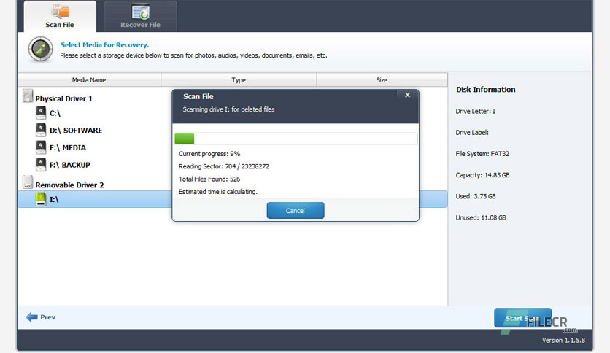Click 'Scanning drive I: for deleted files'
The height and width of the screenshot is (353, 610).
tap(229, 109)
